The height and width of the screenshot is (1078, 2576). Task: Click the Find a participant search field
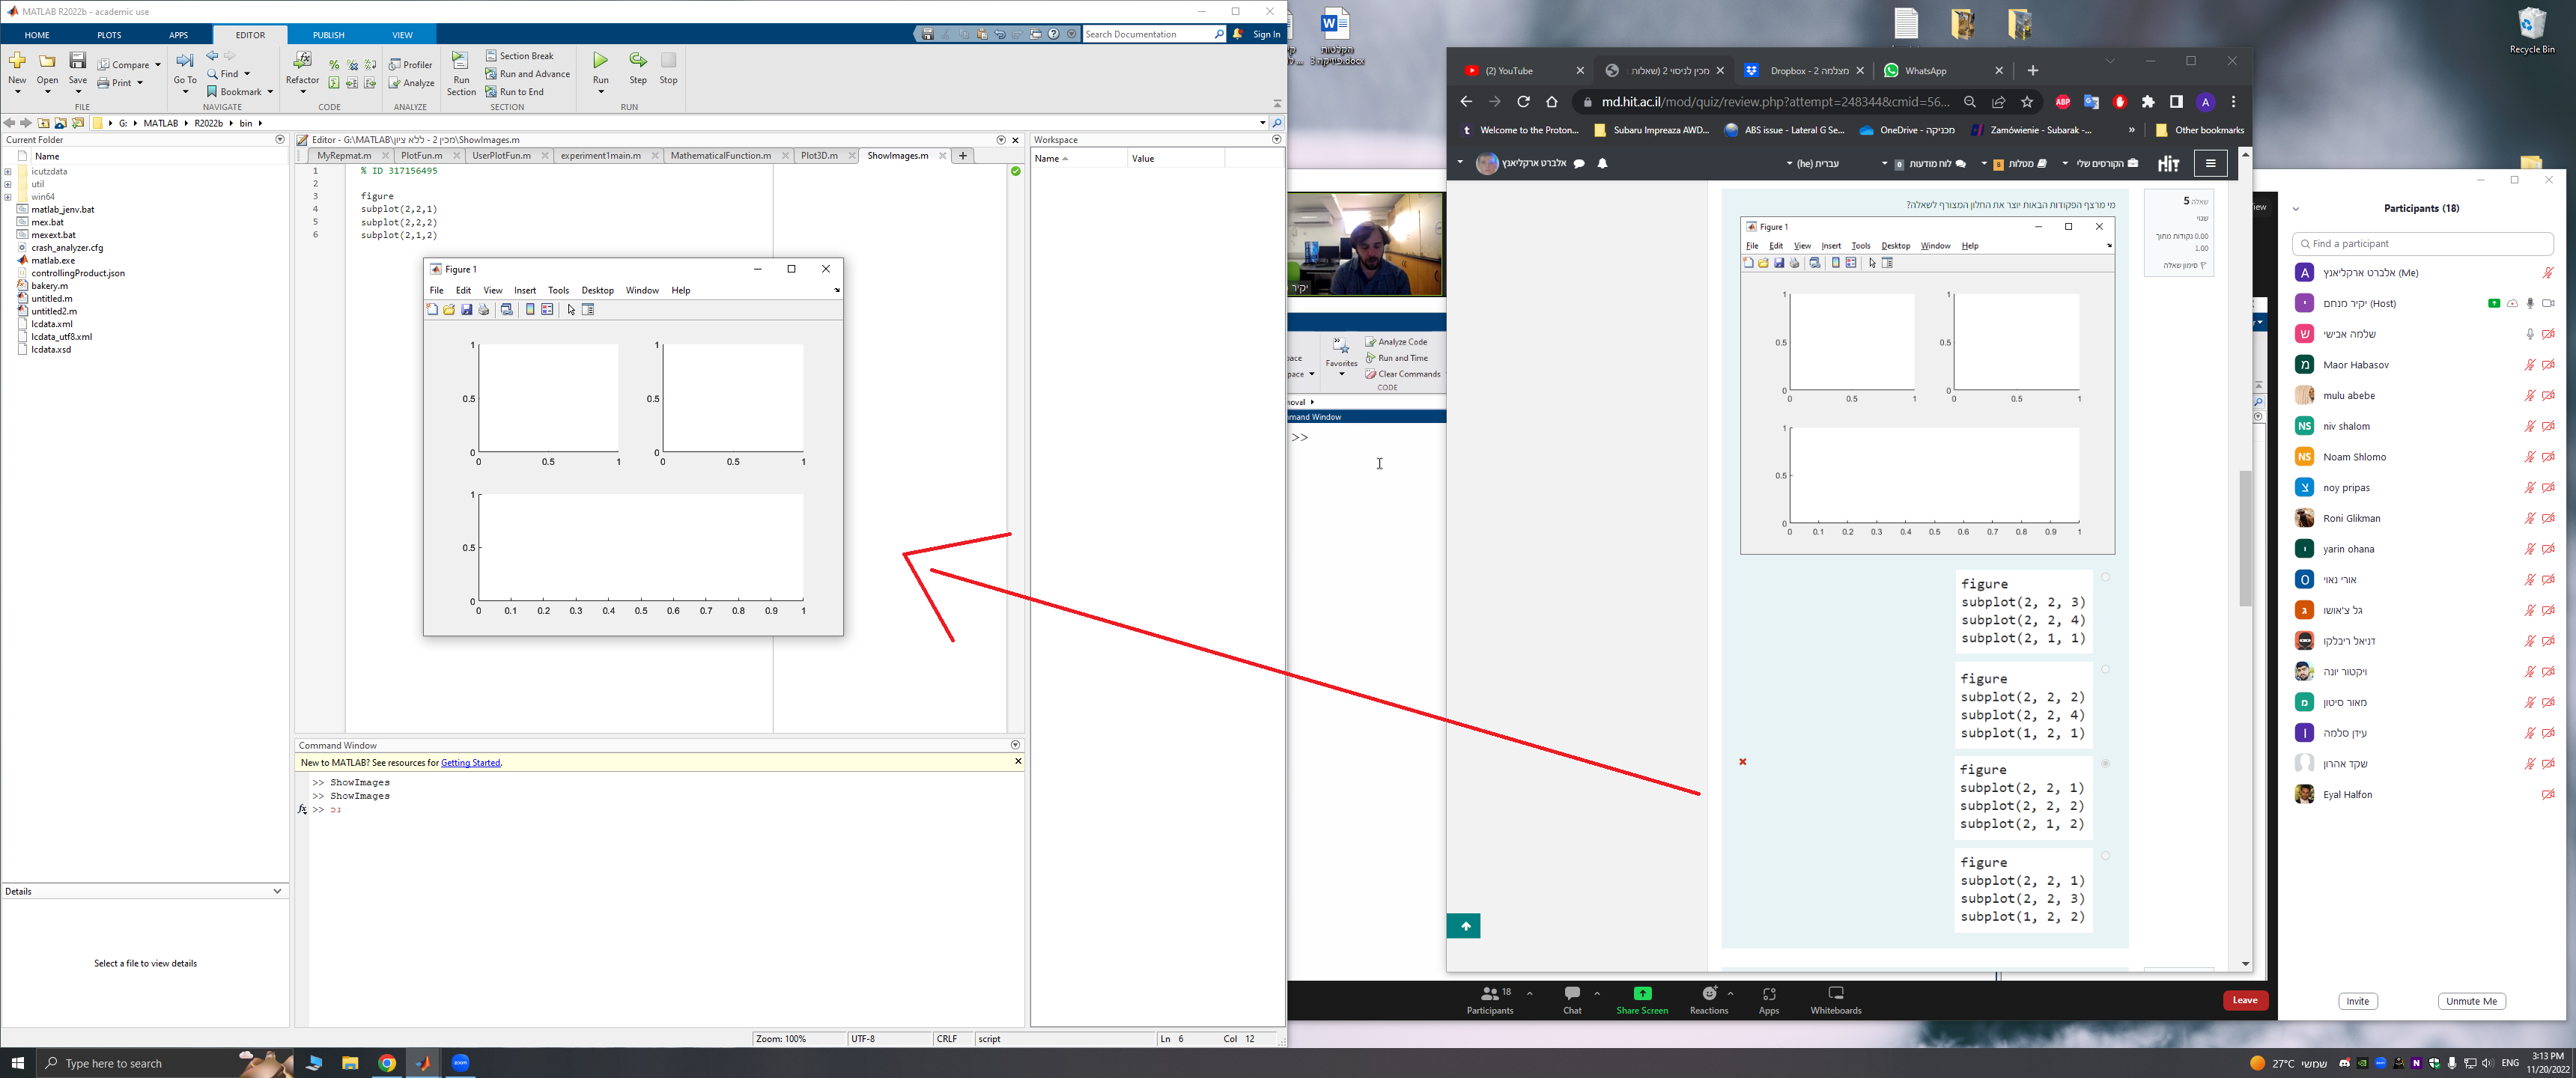pyautogui.click(x=2422, y=244)
